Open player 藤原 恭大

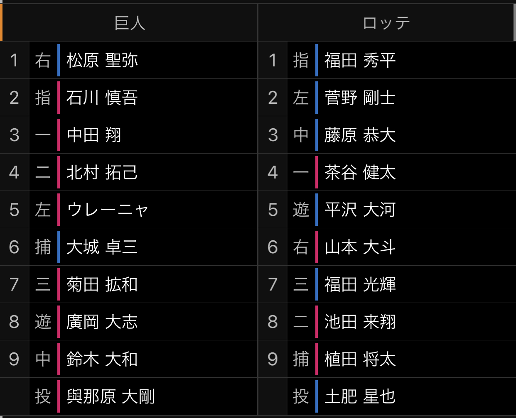(x=360, y=135)
